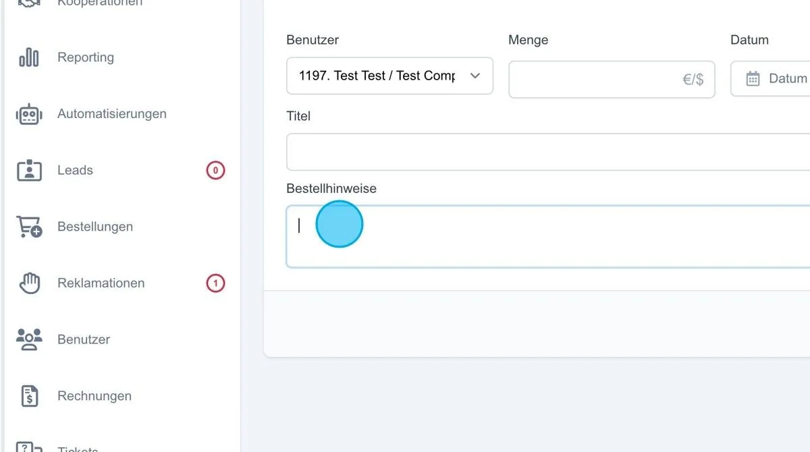The width and height of the screenshot is (810, 452).
Task: Click the calendar icon in Datum field
Action: coord(753,78)
